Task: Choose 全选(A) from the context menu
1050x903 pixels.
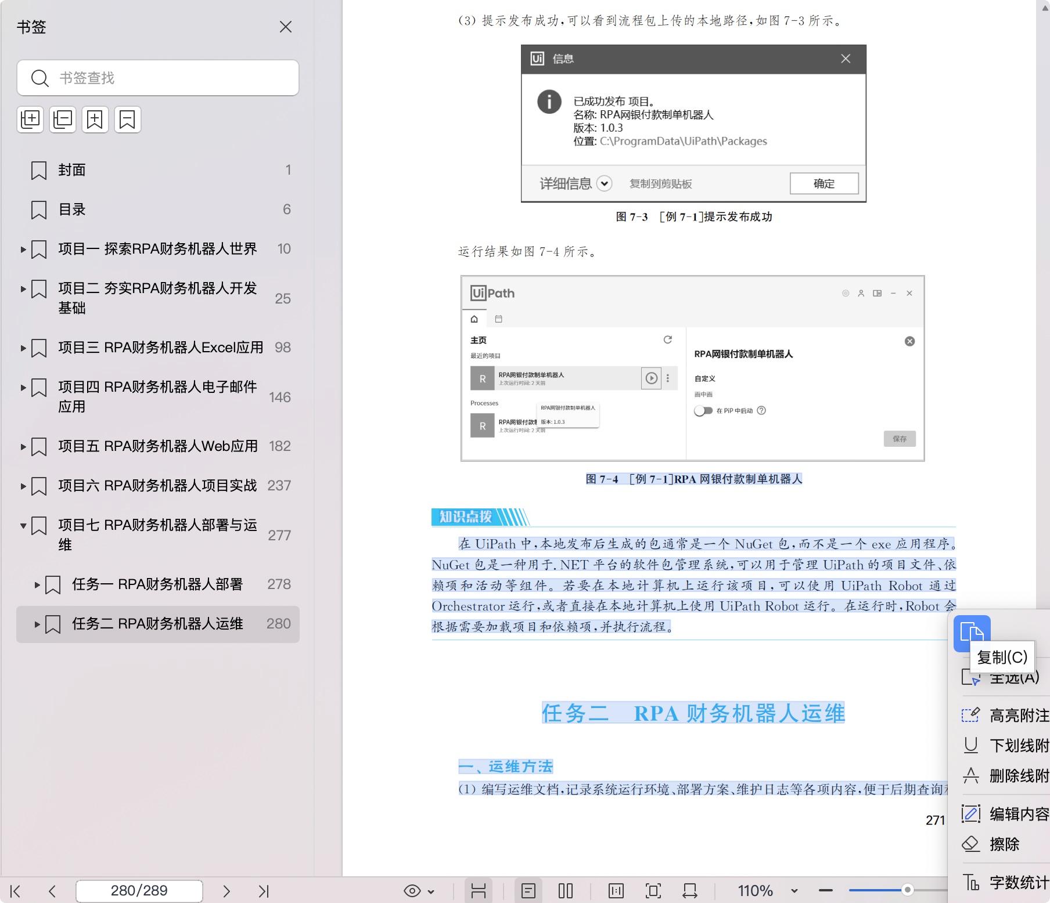Action: click(1001, 677)
